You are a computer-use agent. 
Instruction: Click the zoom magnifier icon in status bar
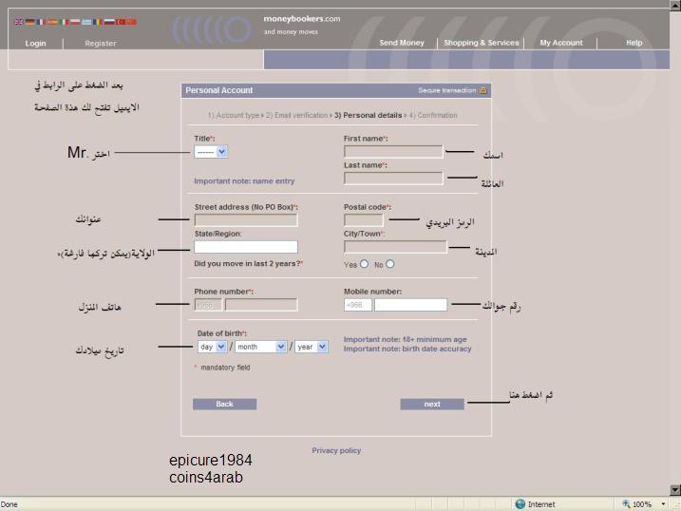[626, 503]
